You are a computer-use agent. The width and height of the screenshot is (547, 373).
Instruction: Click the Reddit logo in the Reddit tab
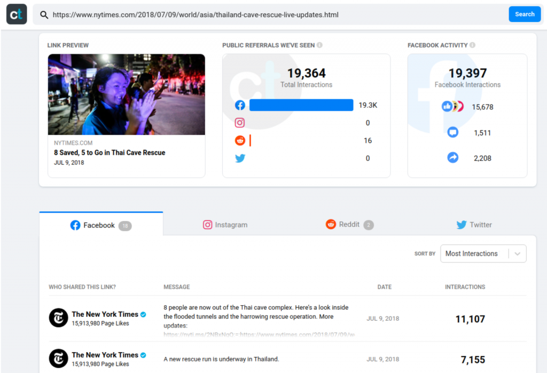click(x=331, y=224)
